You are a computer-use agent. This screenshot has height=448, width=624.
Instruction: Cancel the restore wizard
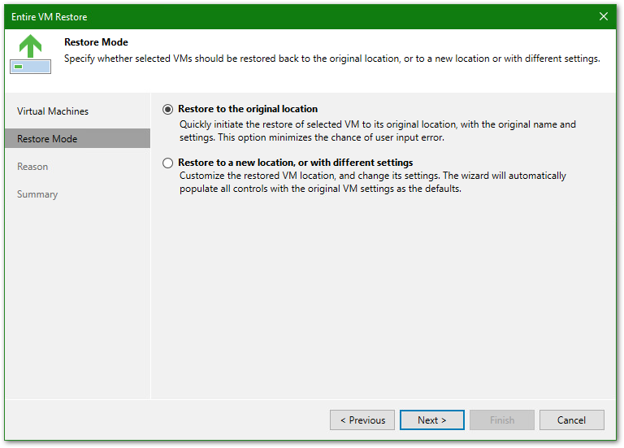coord(572,420)
